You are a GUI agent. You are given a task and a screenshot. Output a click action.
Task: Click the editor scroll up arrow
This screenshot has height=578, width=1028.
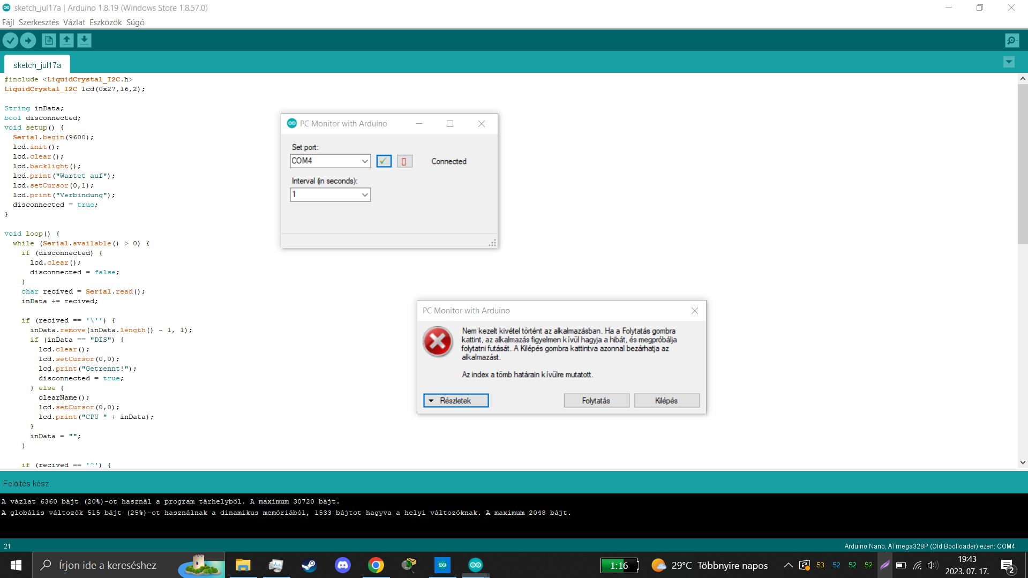coord(1023,79)
